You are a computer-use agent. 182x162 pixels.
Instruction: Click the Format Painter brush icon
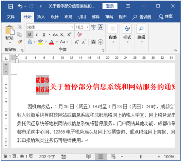point(20,42)
